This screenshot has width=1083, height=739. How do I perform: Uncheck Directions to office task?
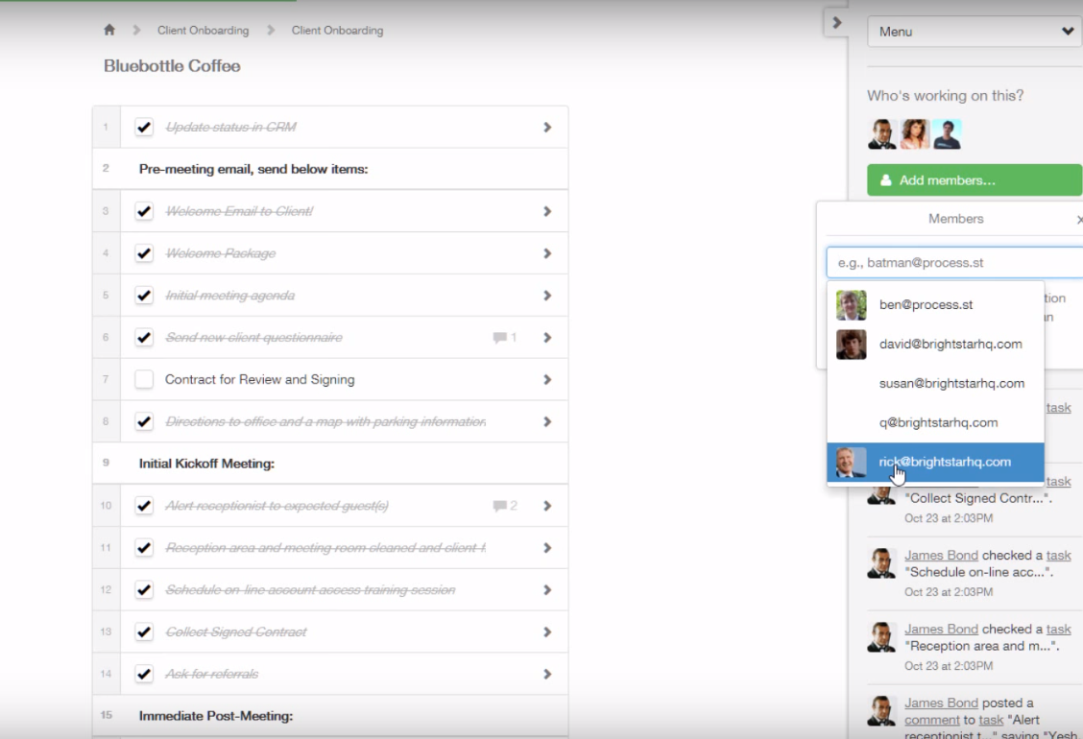pyautogui.click(x=144, y=422)
